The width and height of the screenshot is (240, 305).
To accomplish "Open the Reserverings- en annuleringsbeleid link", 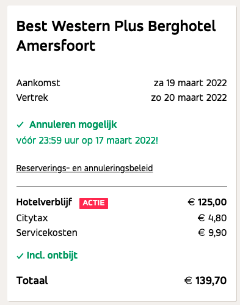I will 84,168.
